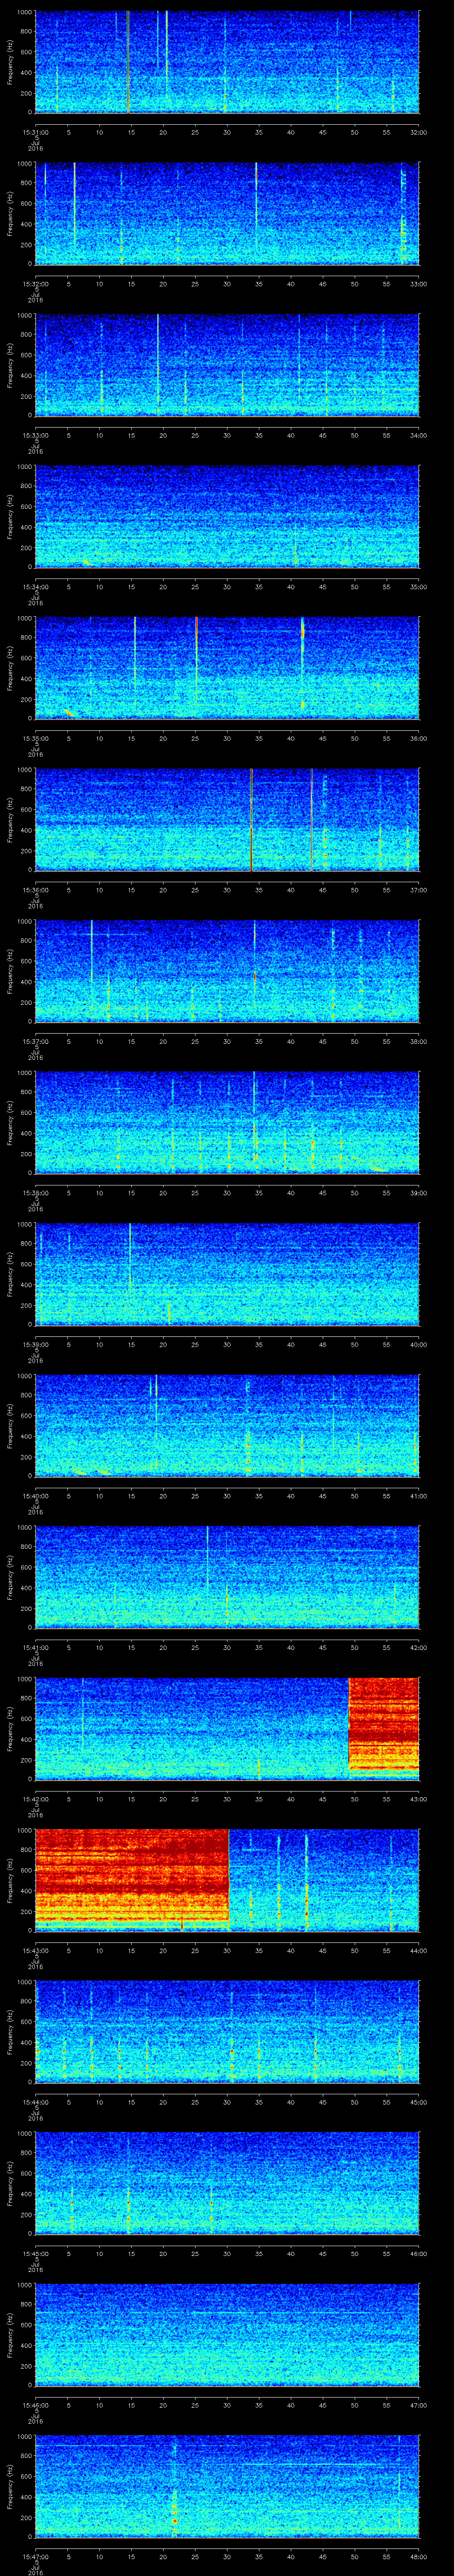Click the 15:33:00 start time label
This screenshot has height=2576, width=454.
(x=35, y=435)
